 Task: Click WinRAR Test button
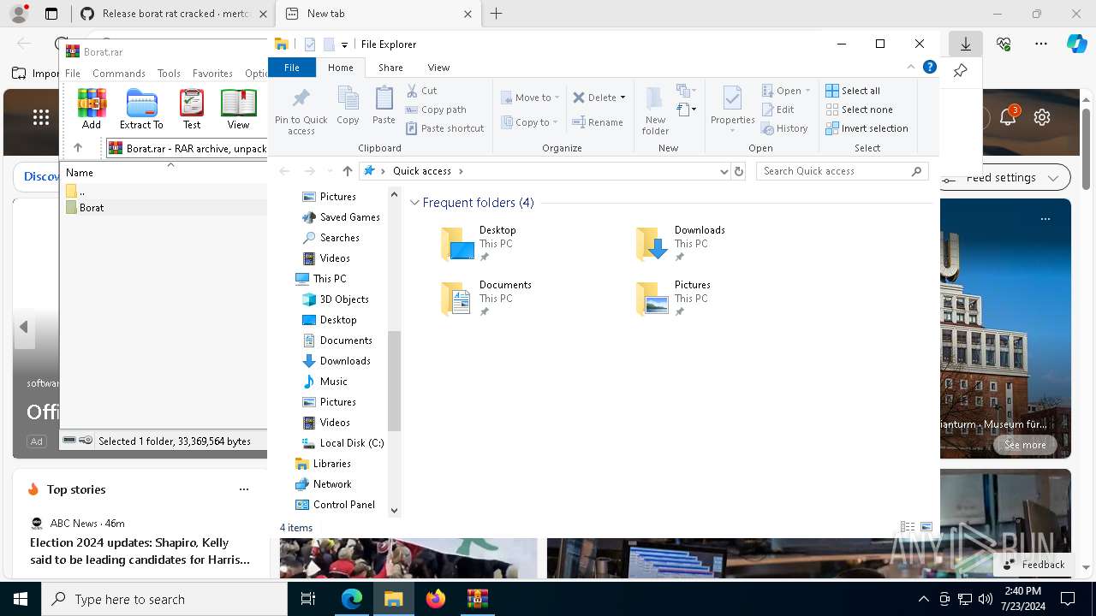pyautogui.click(x=192, y=109)
